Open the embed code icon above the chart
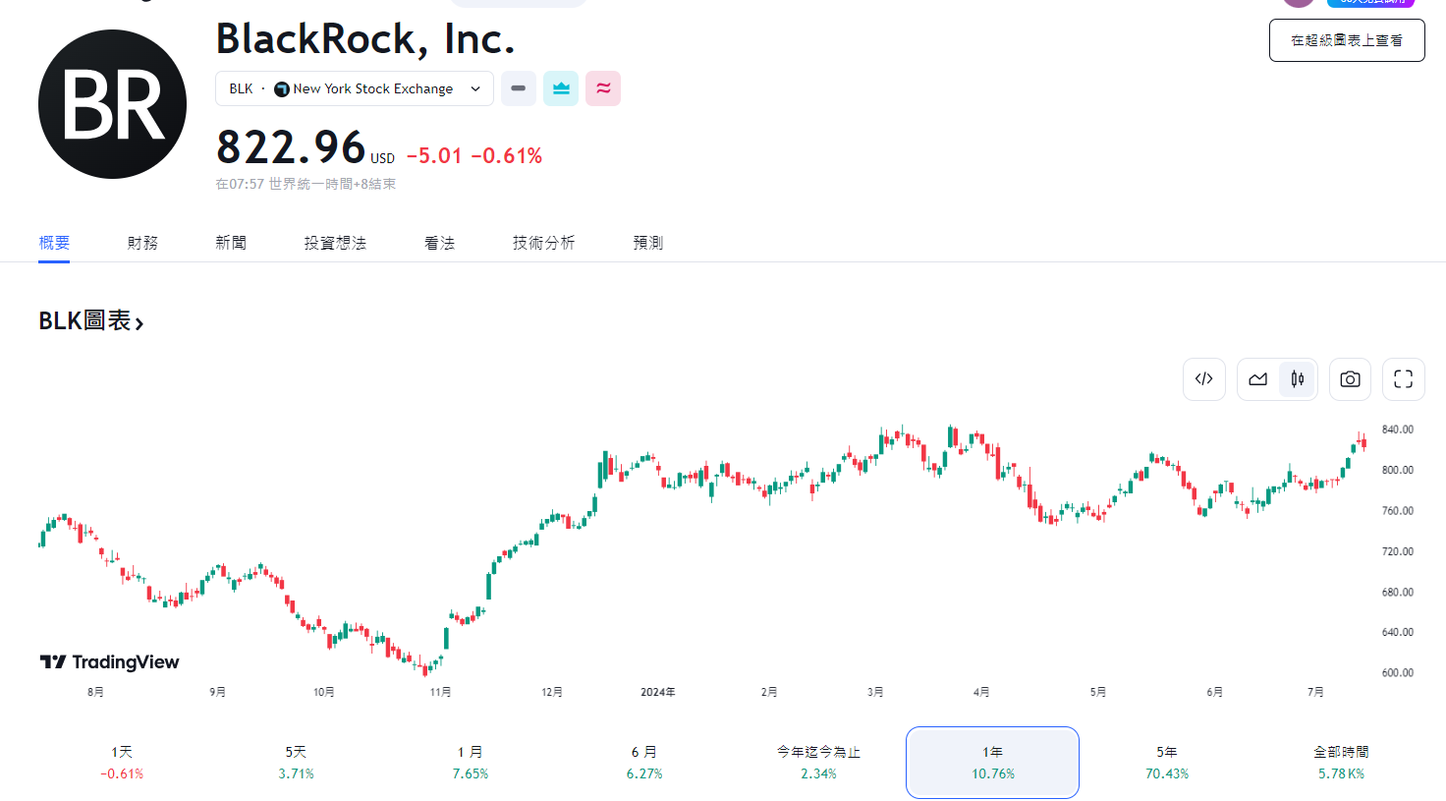The height and width of the screenshot is (801, 1446). [1204, 379]
